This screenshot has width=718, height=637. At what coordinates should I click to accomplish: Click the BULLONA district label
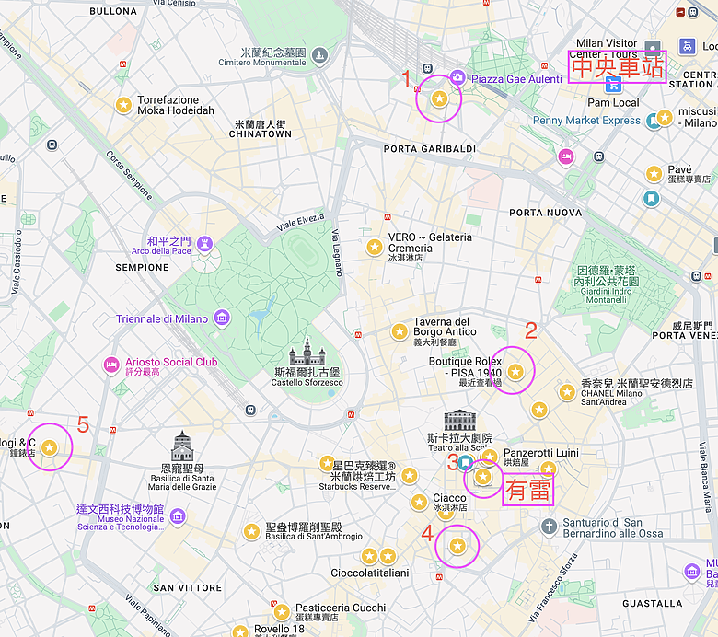pos(113,11)
